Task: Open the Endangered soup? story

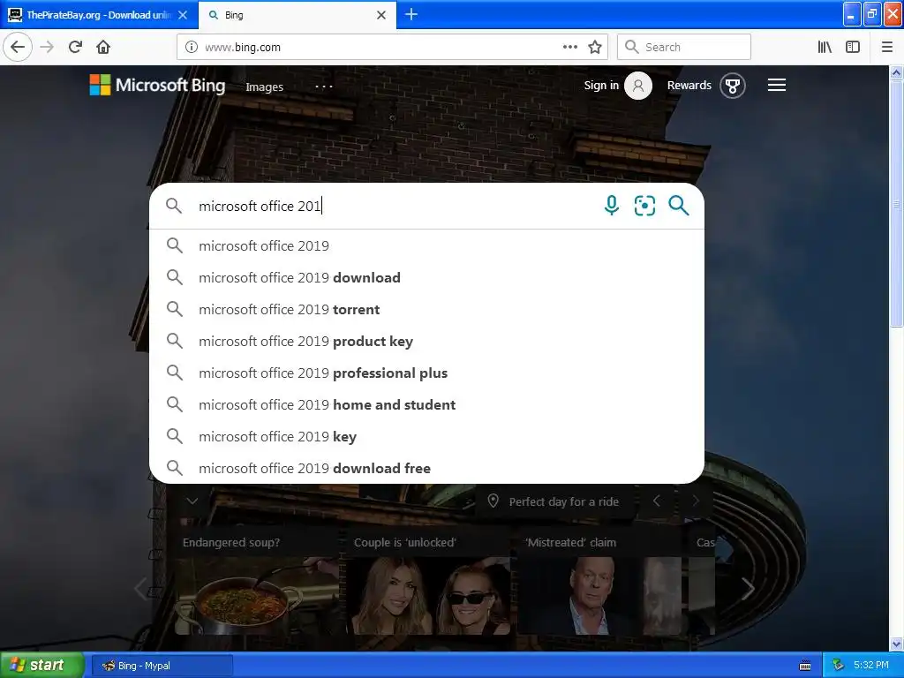Action: (x=255, y=579)
